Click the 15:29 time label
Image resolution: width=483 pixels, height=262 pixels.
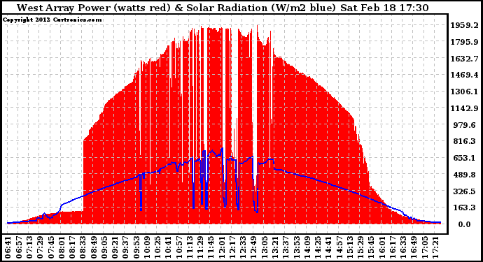coord(360,247)
